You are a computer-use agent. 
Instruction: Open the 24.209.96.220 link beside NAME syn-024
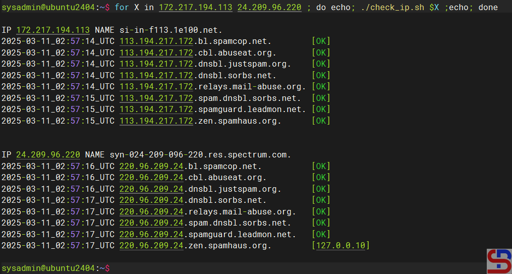pyautogui.click(x=48, y=154)
